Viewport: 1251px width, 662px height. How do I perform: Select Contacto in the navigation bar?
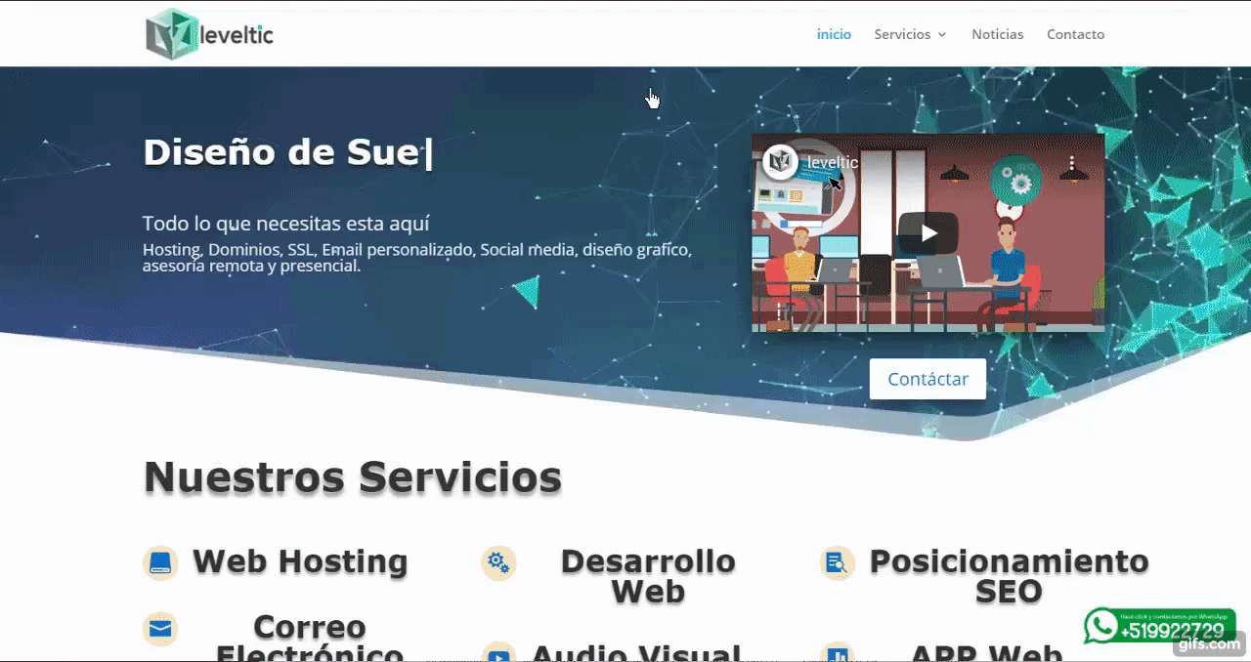click(1075, 34)
